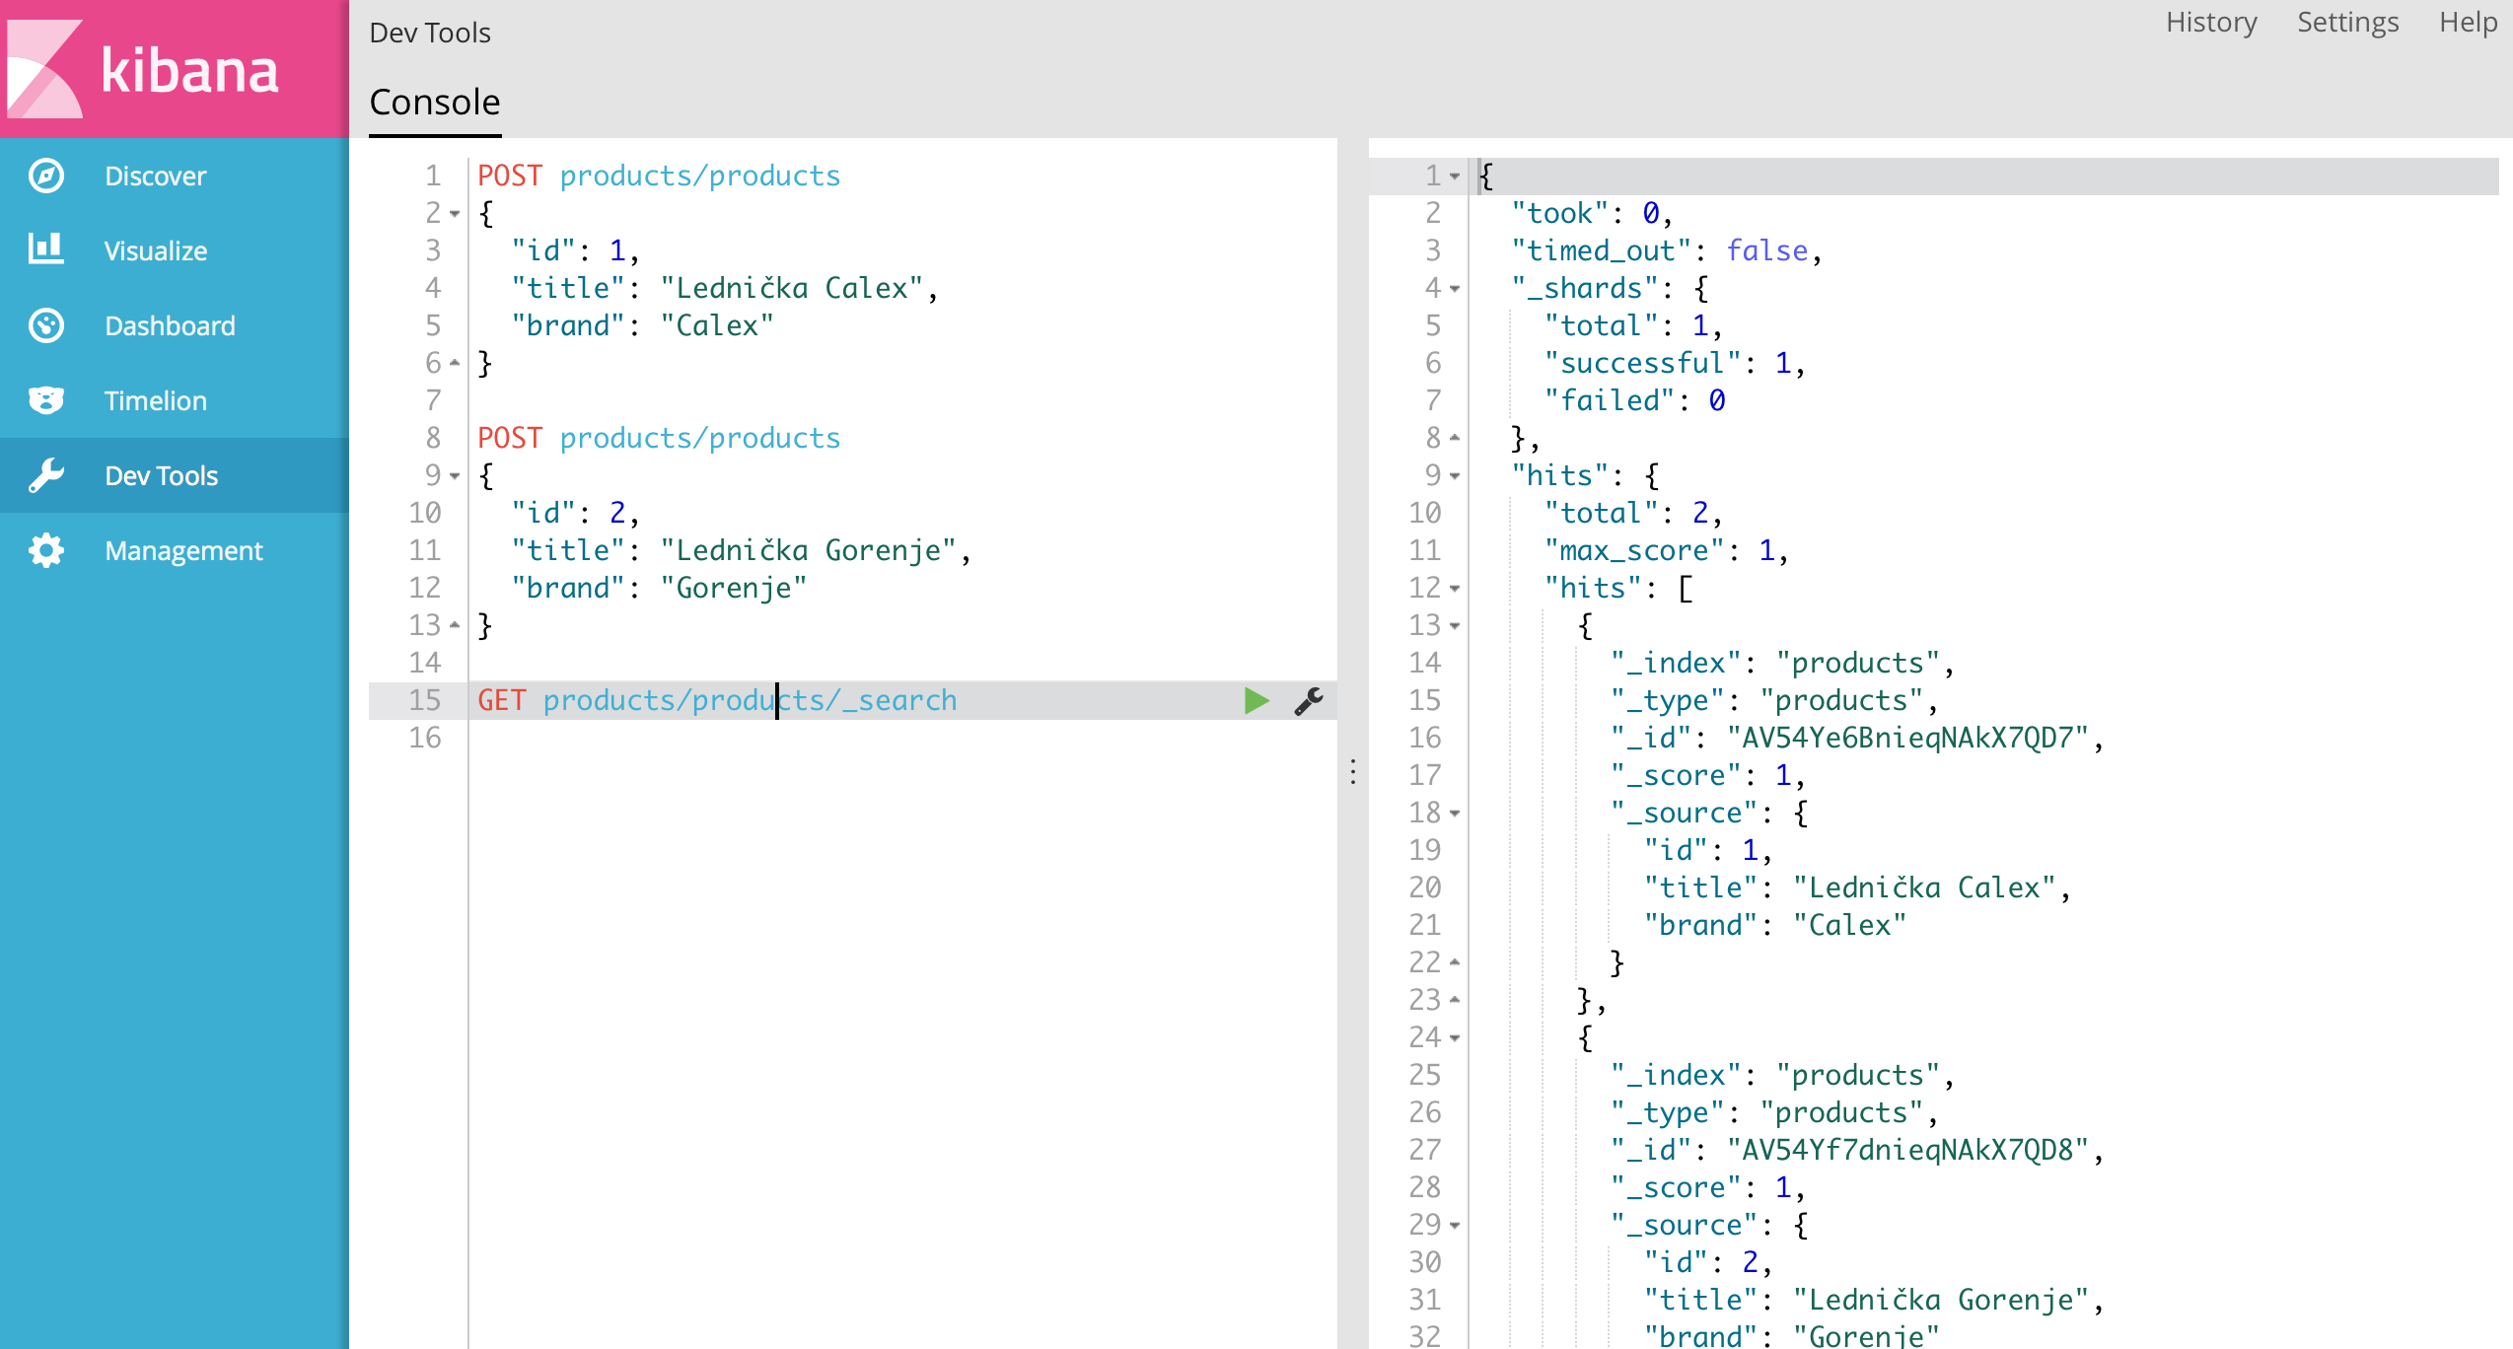This screenshot has height=1349, width=2513.
Task: Click the Console tab
Action: point(439,103)
